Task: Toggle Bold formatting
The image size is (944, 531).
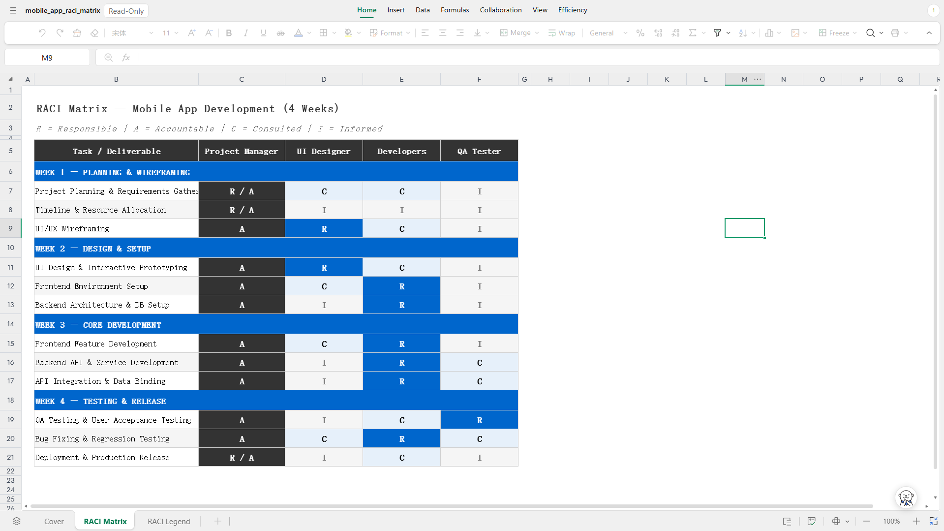Action: coord(229,33)
